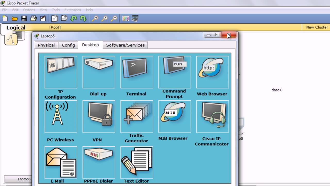The image size is (330, 186).
Task: Switch to the Physical tab
Action: point(46,45)
